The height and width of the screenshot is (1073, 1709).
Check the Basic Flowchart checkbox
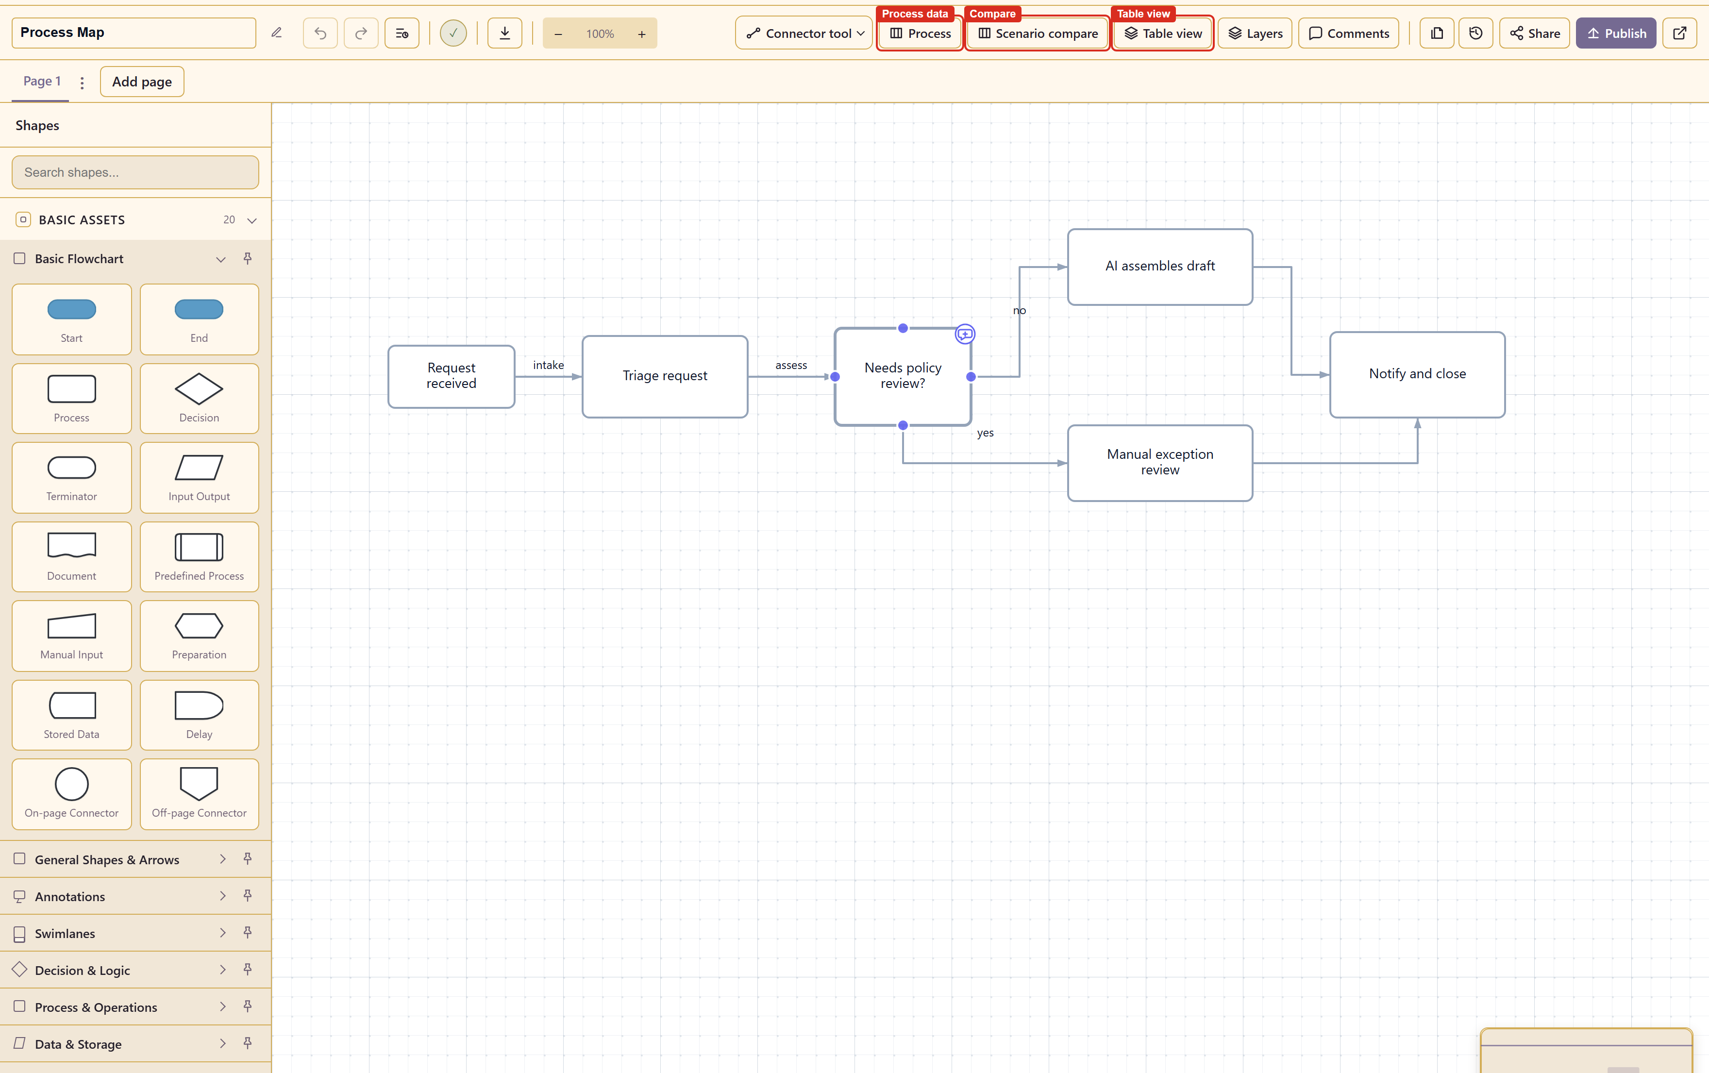point(20,258)
